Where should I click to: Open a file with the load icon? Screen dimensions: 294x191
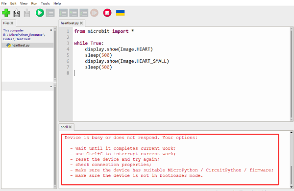click(x=17, y=13)
